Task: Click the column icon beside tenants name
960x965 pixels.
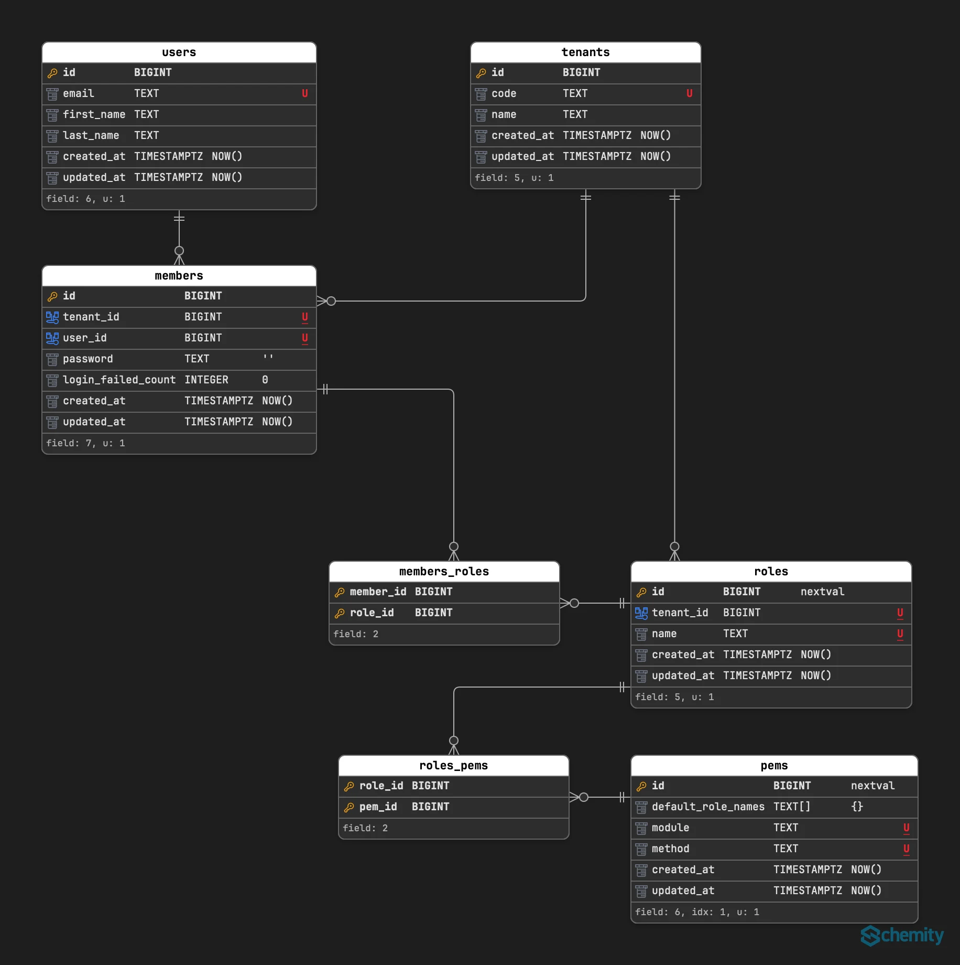Action: (481, 115)
